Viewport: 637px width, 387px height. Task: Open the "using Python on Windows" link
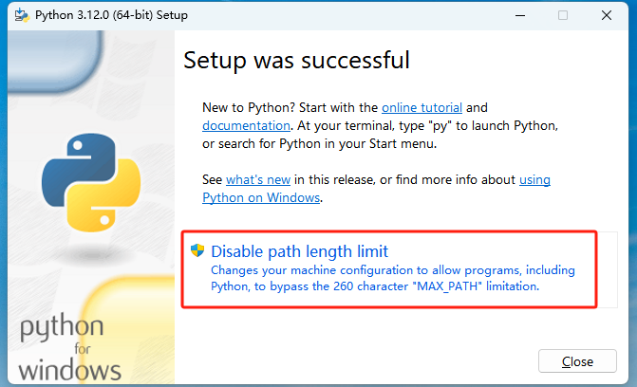click(261, 197)
